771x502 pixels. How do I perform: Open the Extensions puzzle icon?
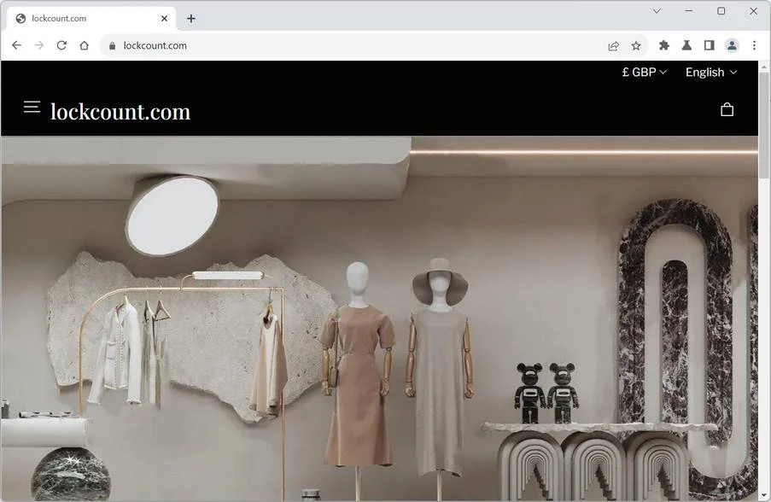[663, 46]
